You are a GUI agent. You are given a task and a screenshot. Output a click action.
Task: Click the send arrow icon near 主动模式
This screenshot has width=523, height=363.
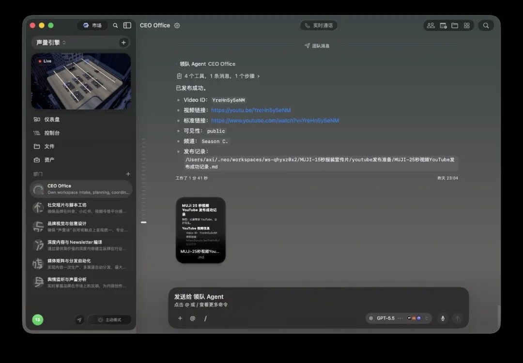[x=79, y=319]
